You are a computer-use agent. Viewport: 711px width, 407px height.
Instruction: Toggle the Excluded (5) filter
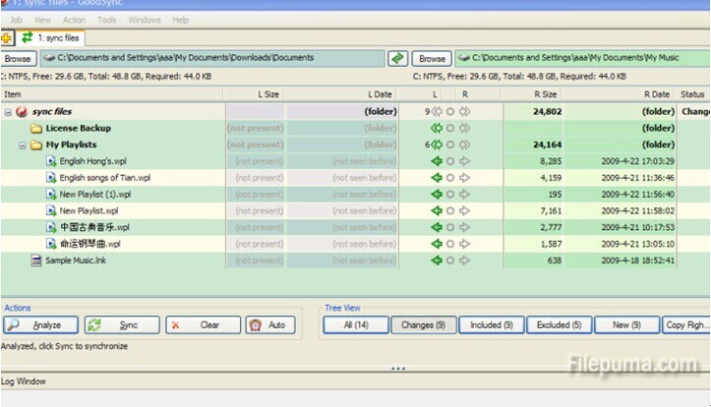[560, 325]
